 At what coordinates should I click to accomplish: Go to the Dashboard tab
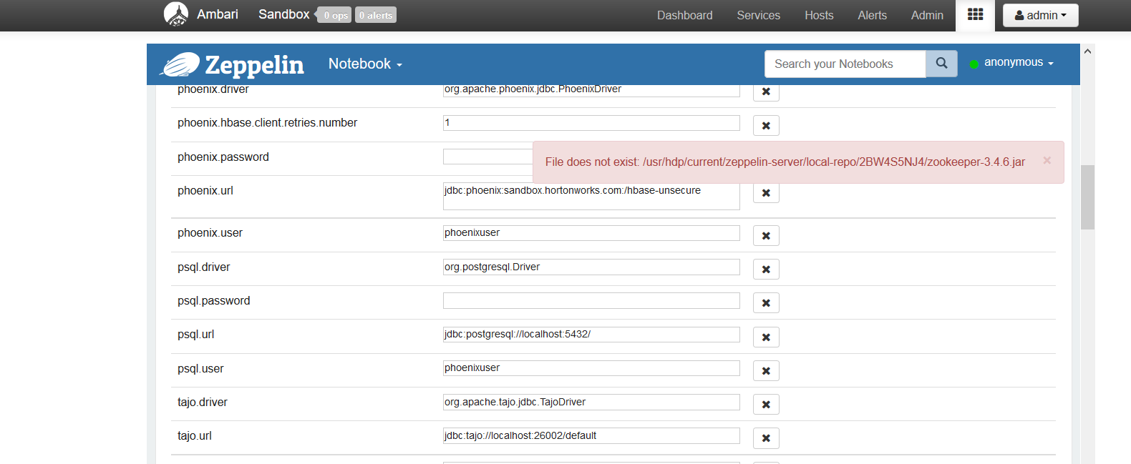coord(684,15)
